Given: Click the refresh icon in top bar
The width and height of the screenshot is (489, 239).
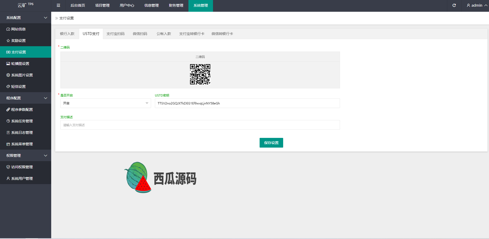Looking at the screenshot, I should (454, 5).
